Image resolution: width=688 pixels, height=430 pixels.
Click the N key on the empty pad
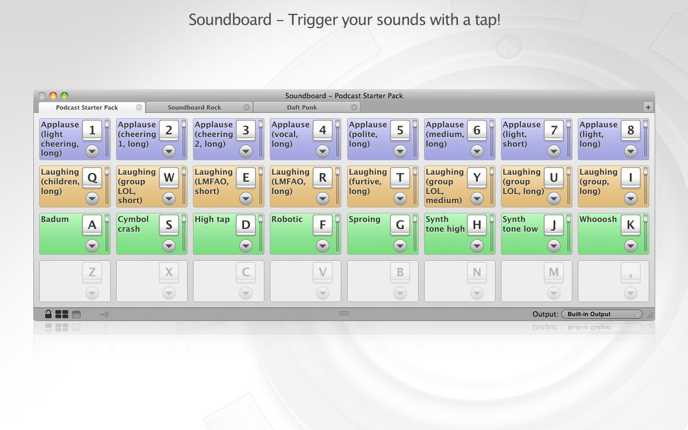(x=477, y=273)
